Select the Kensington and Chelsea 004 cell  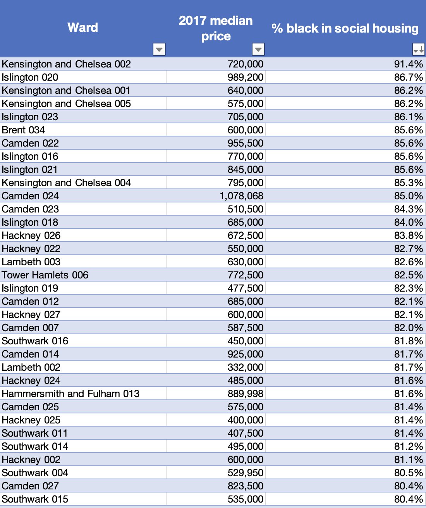83,183
